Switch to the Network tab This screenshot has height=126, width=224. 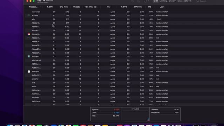(x=187, y=1)
